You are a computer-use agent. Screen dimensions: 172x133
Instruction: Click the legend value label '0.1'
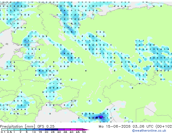pyautogui.click(x=3, y=132)
